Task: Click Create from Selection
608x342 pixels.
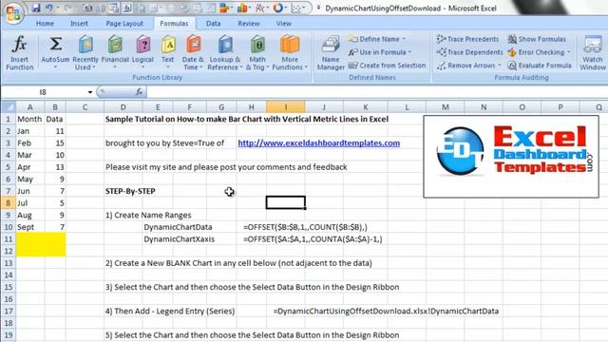Action: tap(387, 66)
